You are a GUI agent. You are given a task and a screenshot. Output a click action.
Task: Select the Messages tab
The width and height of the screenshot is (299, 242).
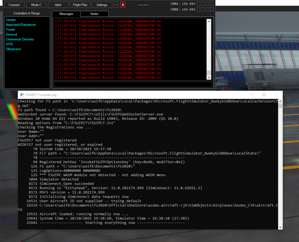(66, 14)
